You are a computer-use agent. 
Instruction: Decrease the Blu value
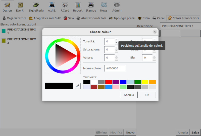click(x=154, y=59)
